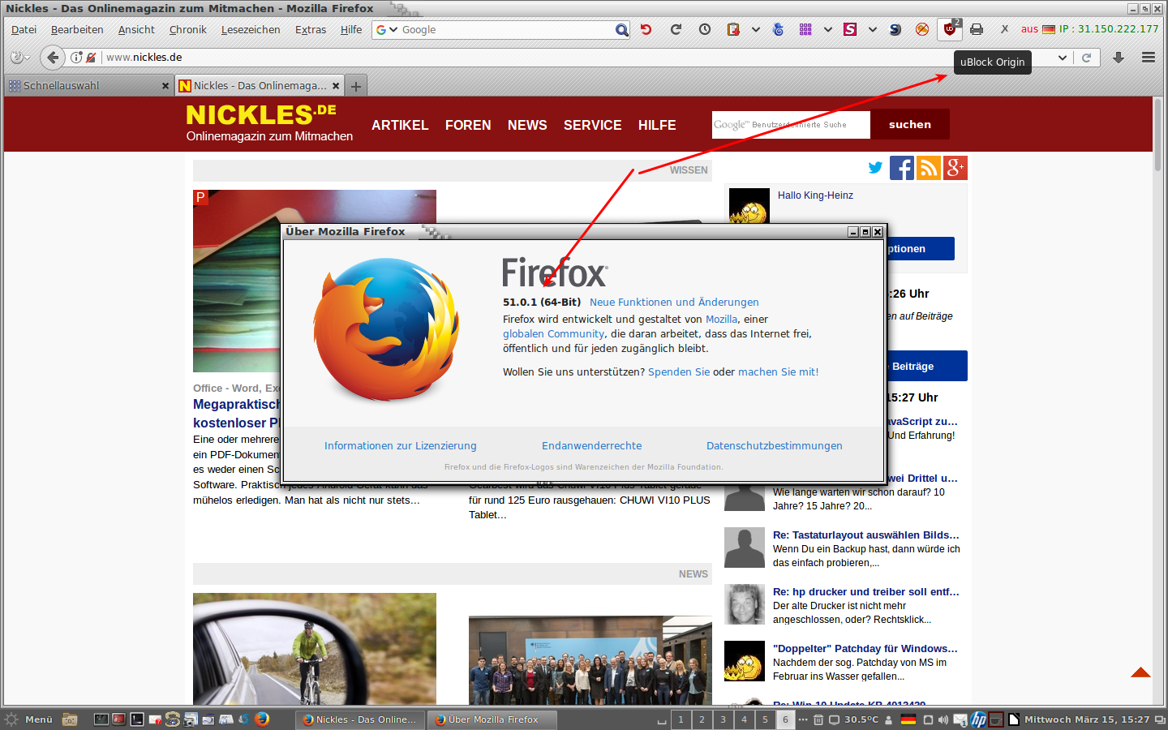Open the Firefox hamburger menu
Screen dimensions: 1168x730
tap(1149, 58)
